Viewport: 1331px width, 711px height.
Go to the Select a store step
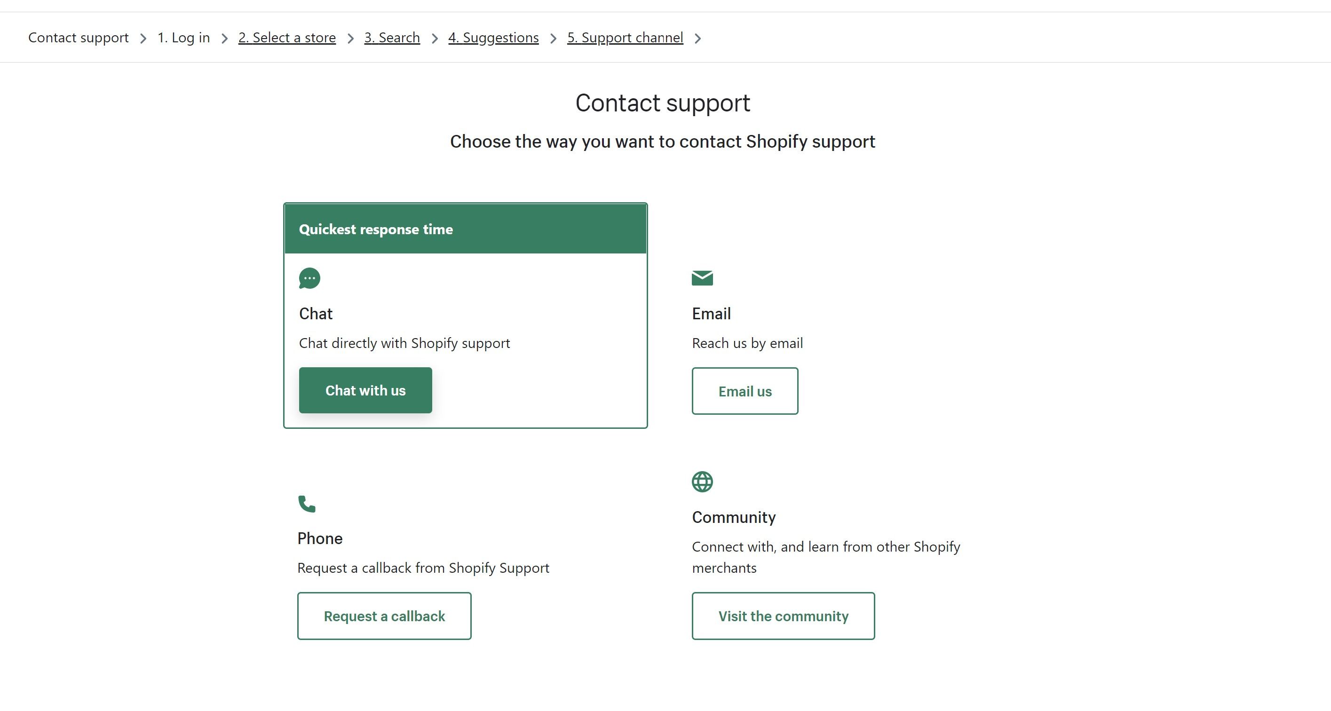pyautogui.click(x=287, y=38)
